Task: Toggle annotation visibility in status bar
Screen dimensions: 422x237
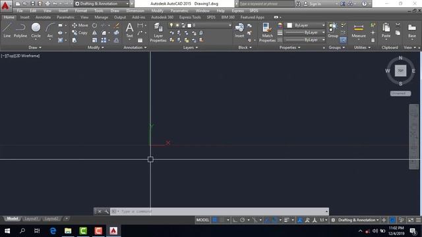Action: (x=300, y=220)
